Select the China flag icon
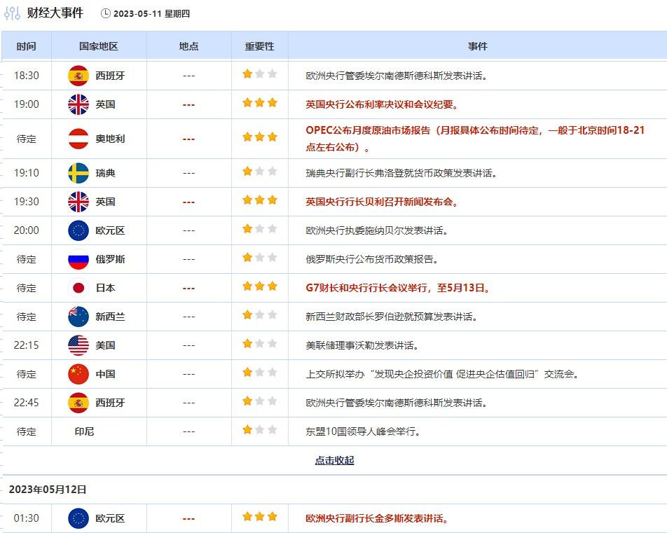The width and height of the screenshot is (667, 533). (x=78, y=374)
